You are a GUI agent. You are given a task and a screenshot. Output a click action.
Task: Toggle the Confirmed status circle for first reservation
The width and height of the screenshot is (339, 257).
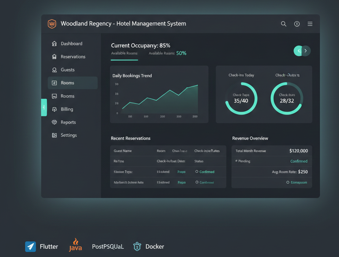197,172
